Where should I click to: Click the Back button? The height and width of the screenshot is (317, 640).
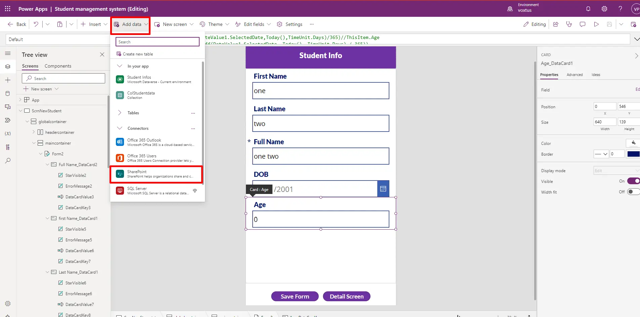tap(17, 24)
